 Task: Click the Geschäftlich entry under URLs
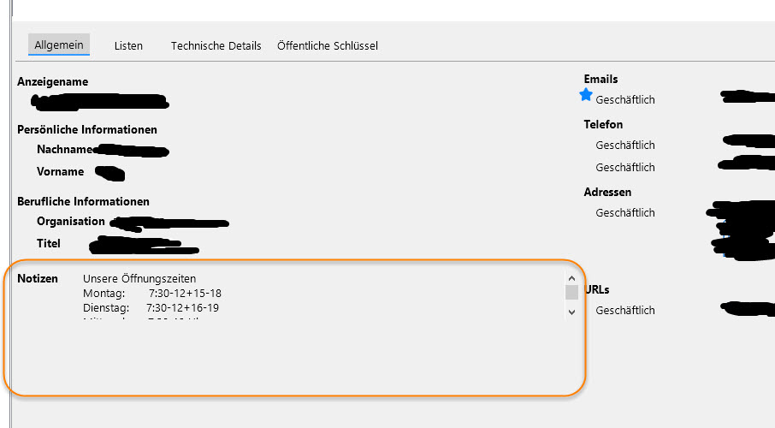click(x=625, y=311)
